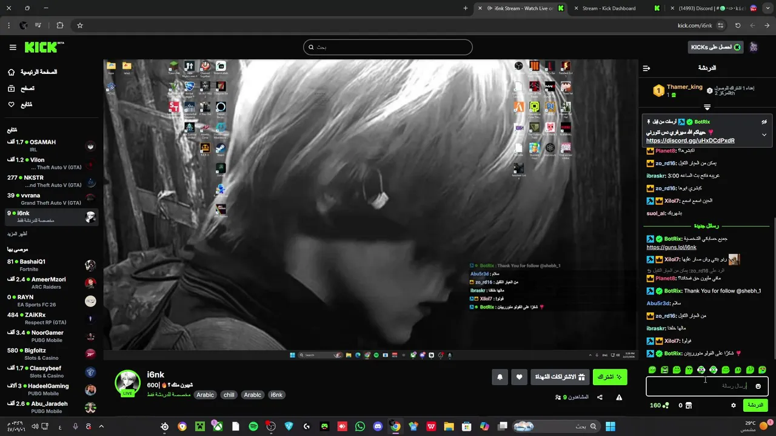Click the 'chill' tag

229,395
